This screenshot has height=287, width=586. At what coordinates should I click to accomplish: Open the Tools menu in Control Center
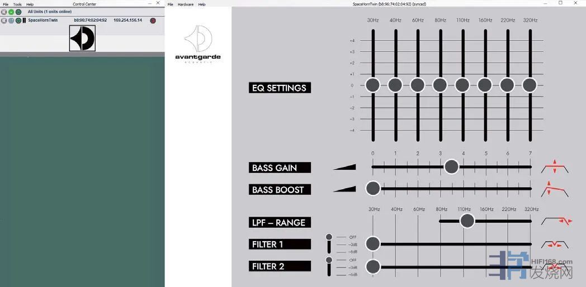(x=17, y=4)
